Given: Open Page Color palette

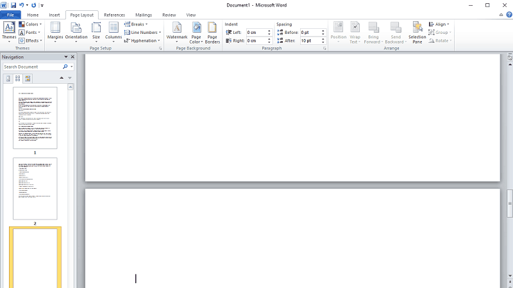Looking at the screenshot, I should [196, 32].
